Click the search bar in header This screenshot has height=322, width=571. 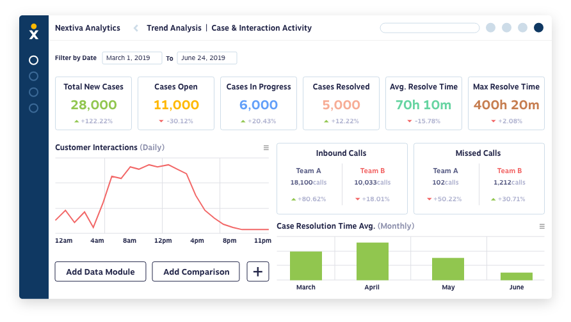pyautogui.click(x=430, y=28)
